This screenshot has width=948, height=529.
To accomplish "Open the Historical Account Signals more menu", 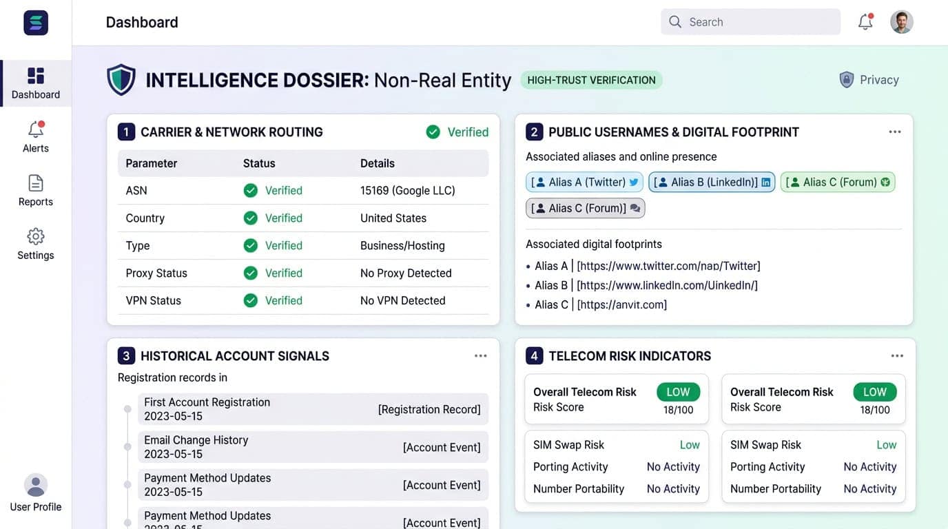I will tap(481, 356).
